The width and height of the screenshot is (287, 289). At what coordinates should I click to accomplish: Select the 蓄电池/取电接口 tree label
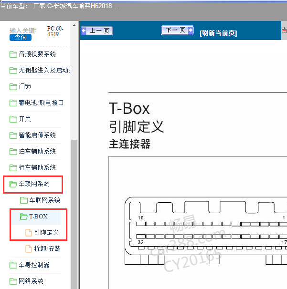41,103
